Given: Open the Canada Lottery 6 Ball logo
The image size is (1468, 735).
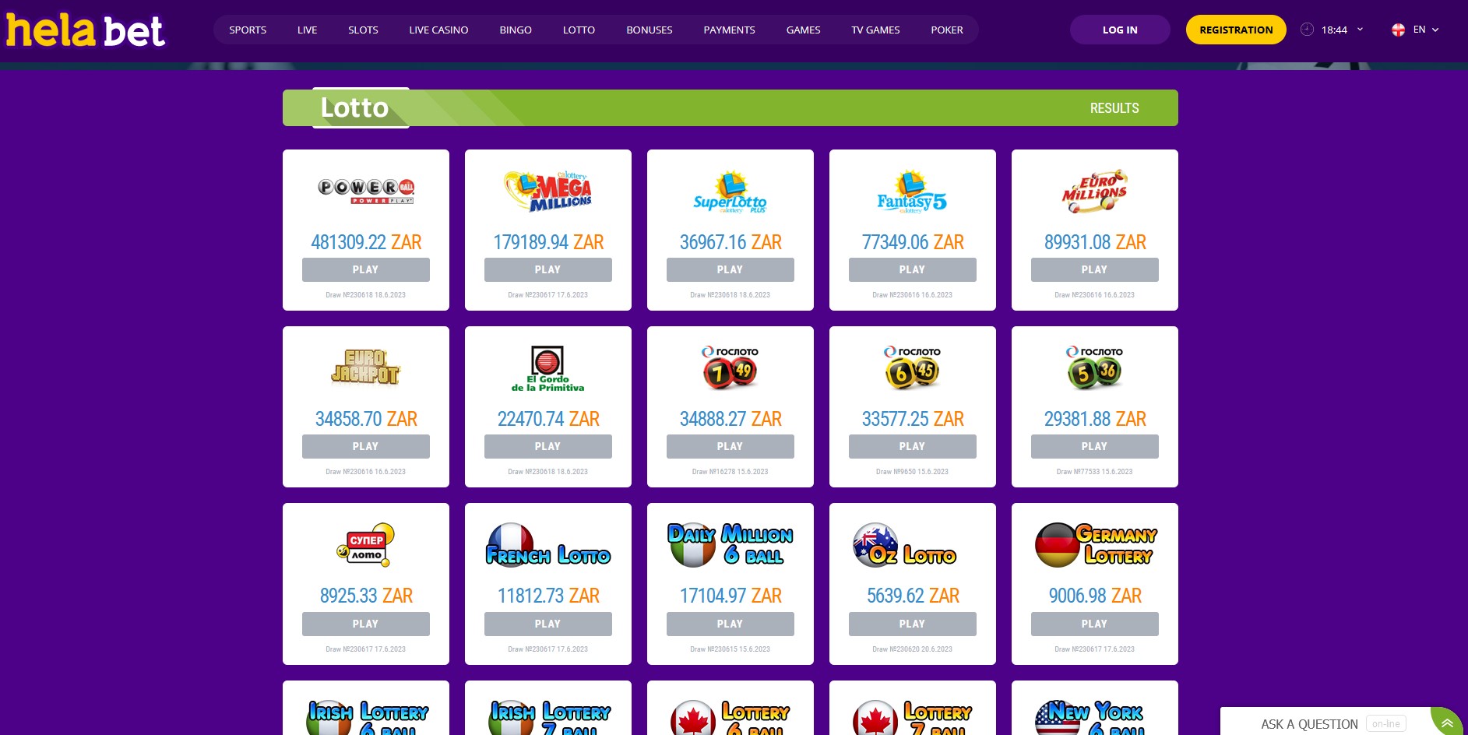Looking at the screenshot, I should [x=730, y=717].
